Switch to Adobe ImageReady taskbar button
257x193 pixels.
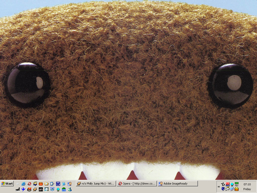[178, 184]
